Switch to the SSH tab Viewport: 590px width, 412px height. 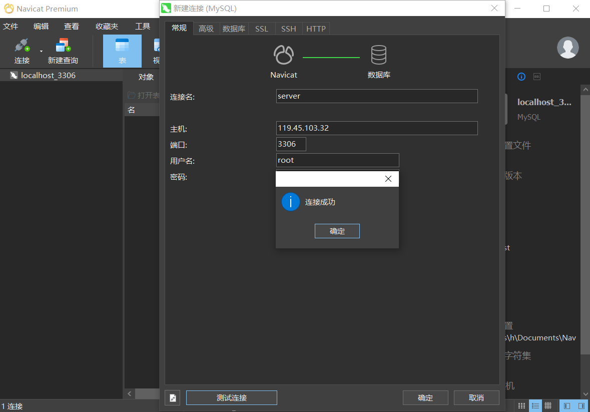(x=288, y=29)
